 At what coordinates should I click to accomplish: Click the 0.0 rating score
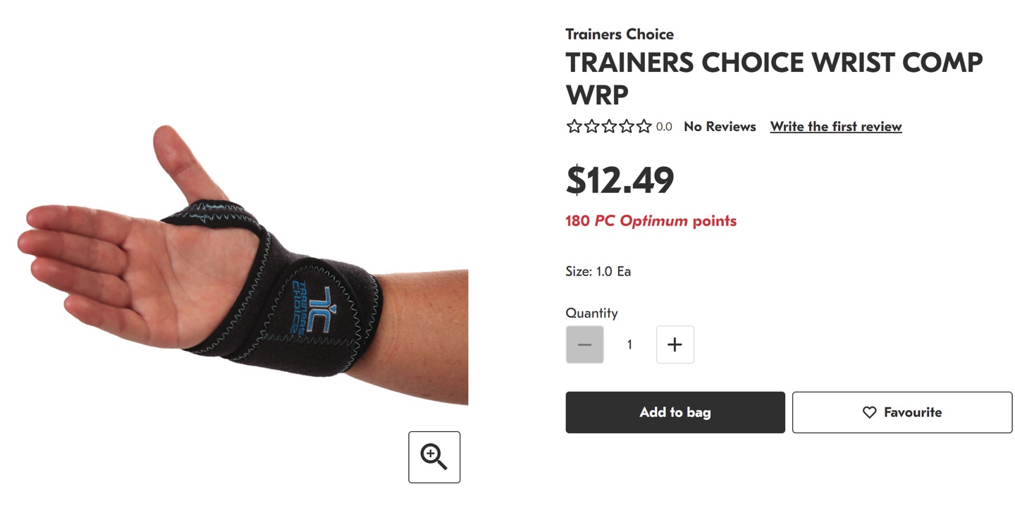pyautogui.click(x=664, y=127)
